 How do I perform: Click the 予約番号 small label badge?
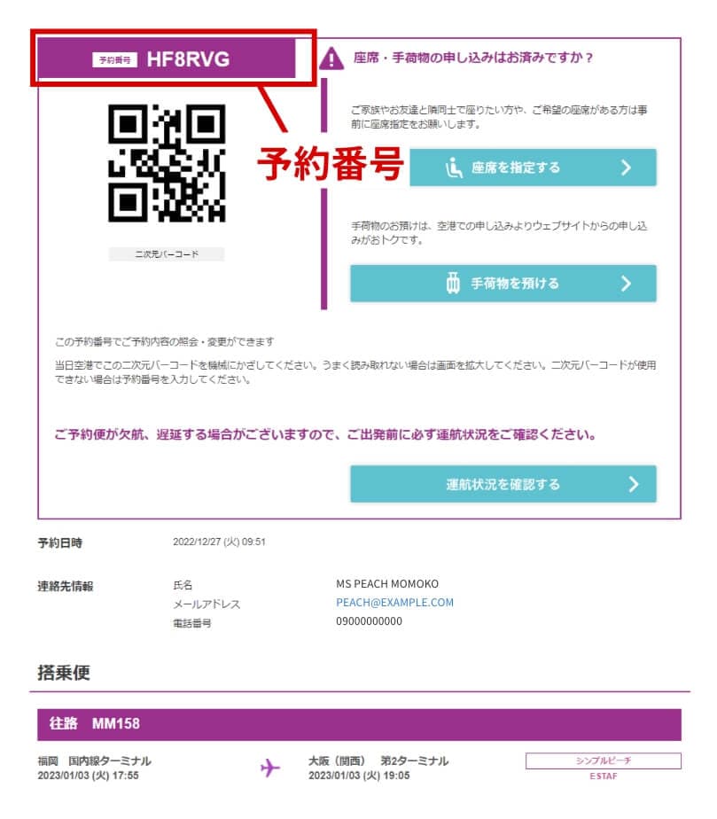pos(115,60)
